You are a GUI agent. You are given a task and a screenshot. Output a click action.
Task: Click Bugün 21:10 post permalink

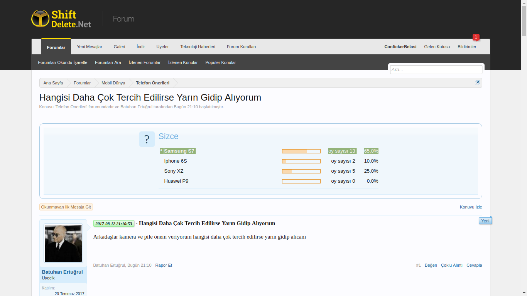[x=139, y=265]
